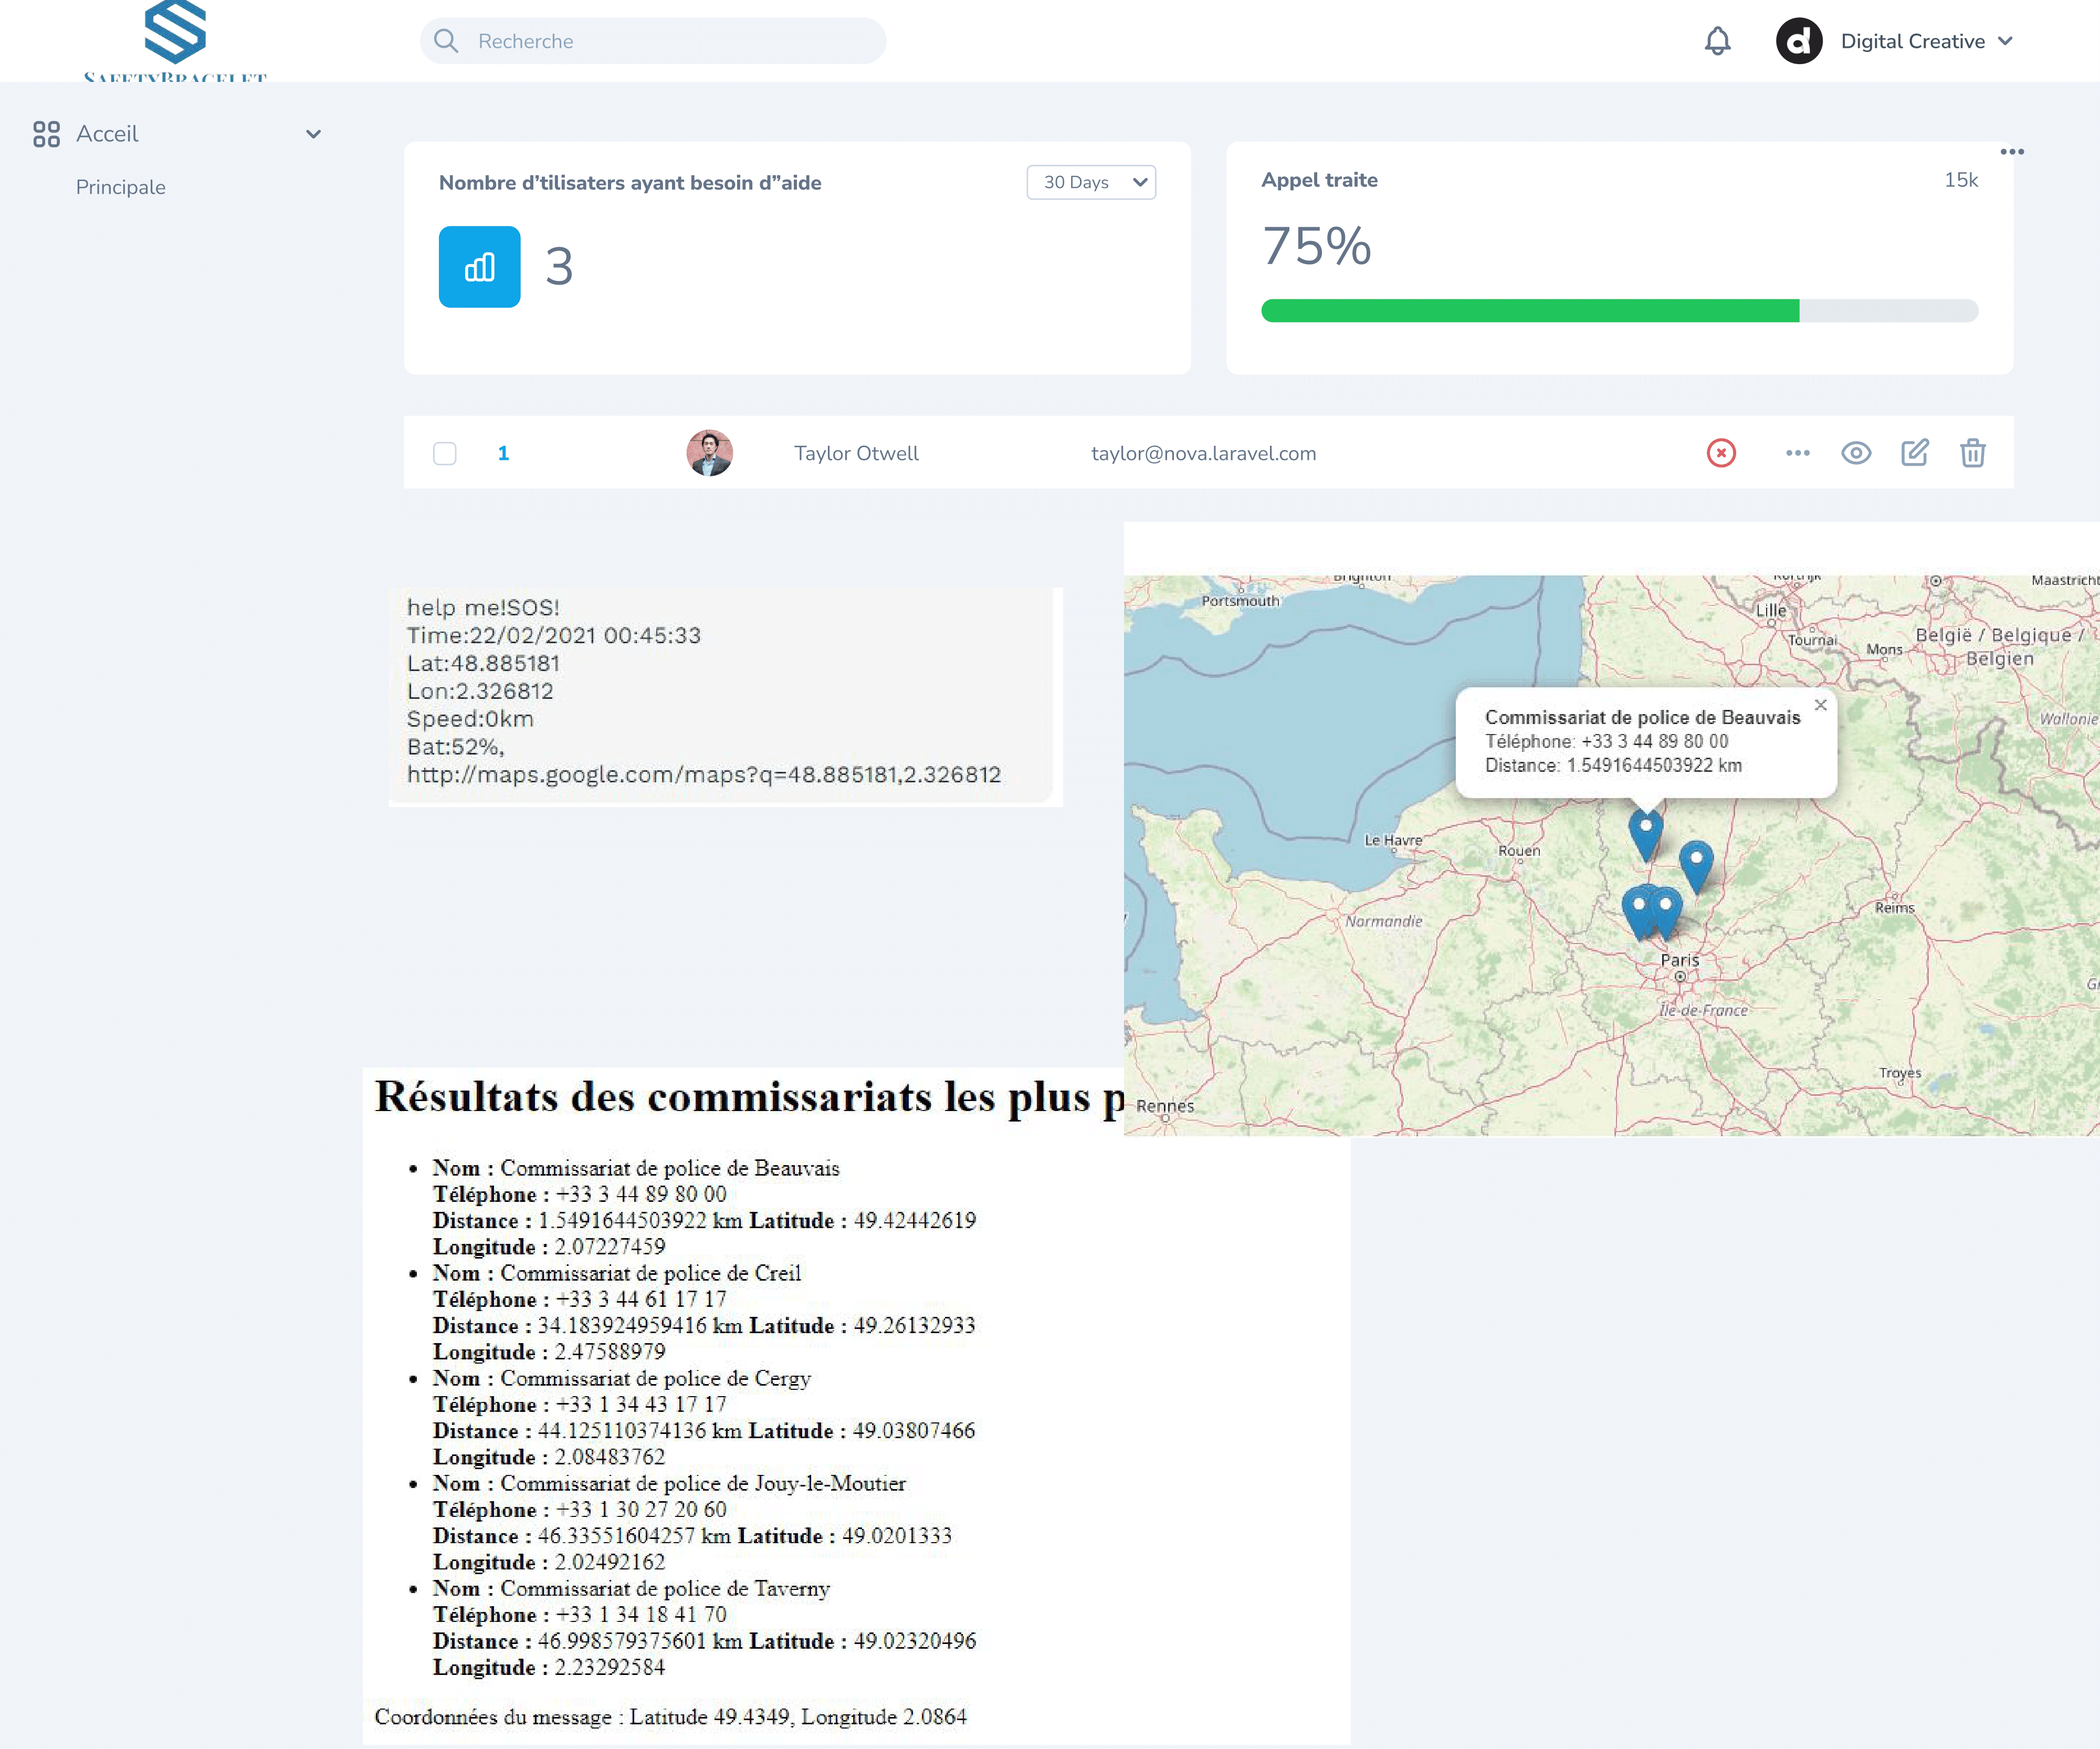This screenshot has height=1749, width=2100.
Task: Focus the Recherche search field
Action: click(x=653, y=41)
